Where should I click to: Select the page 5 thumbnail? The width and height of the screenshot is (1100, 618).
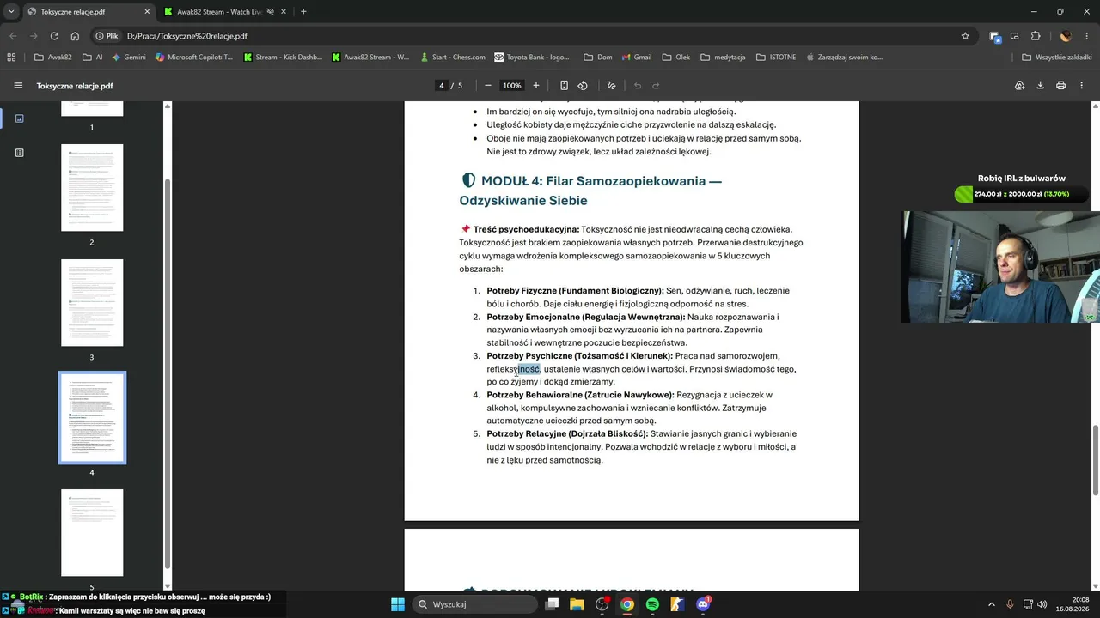pos(92,532)
